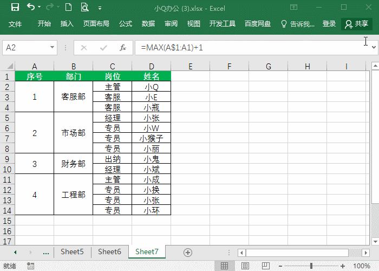
Task: Click zoom in plus button
Action: [x=342, y=266]
